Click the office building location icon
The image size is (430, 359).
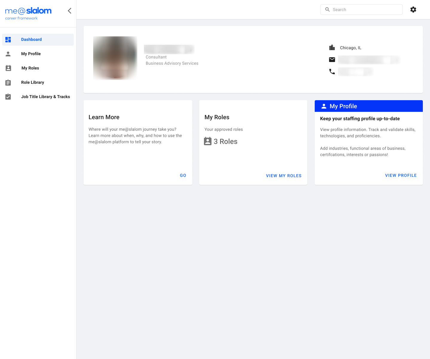[332, 48]
